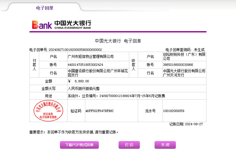236x157 pixels.
Task: Select the 电子回单 tab
Action: coord(45,8)
